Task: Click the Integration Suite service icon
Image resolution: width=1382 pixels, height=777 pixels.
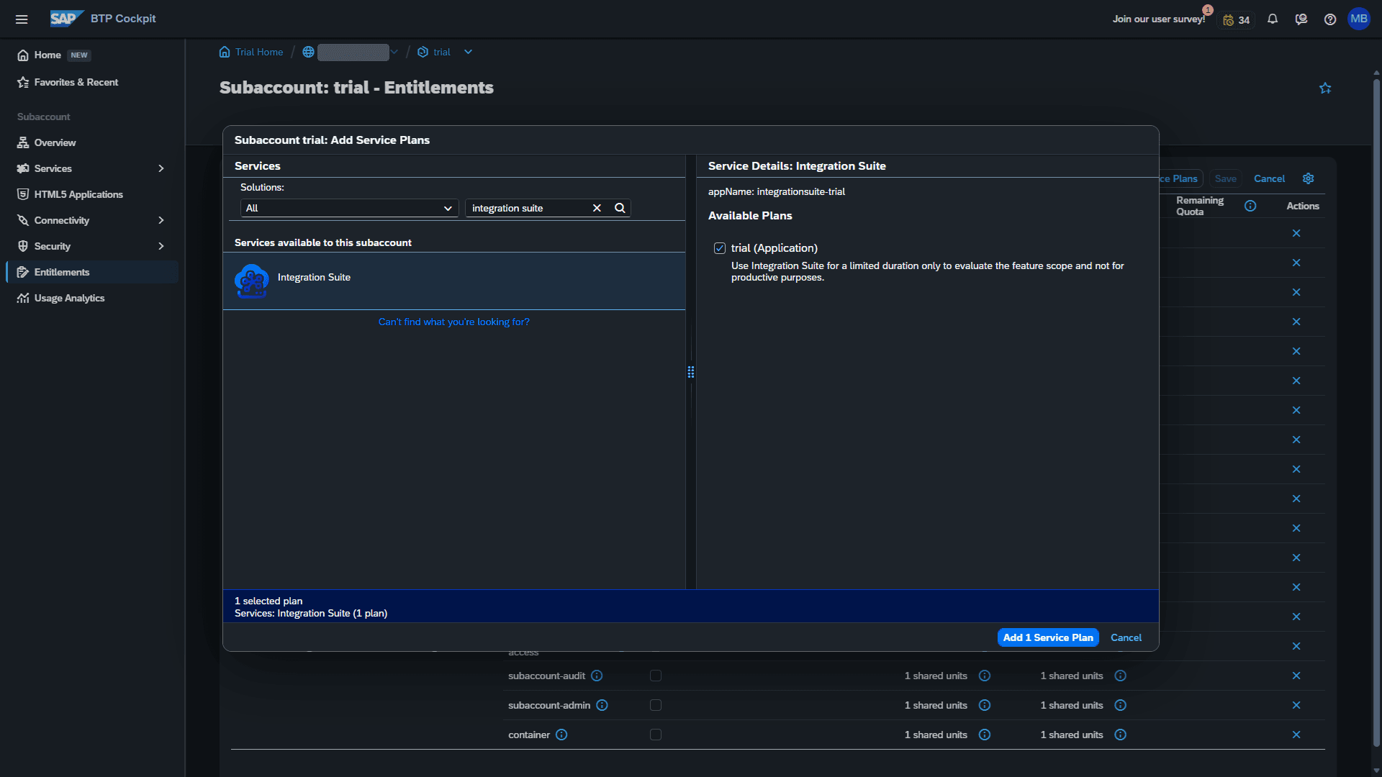Action: tap(252, 281)
